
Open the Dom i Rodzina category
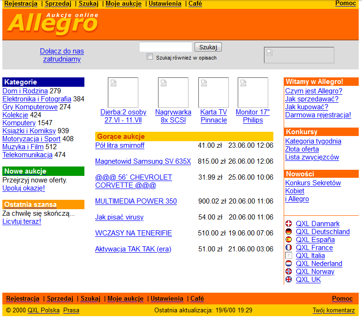[25, 91]
